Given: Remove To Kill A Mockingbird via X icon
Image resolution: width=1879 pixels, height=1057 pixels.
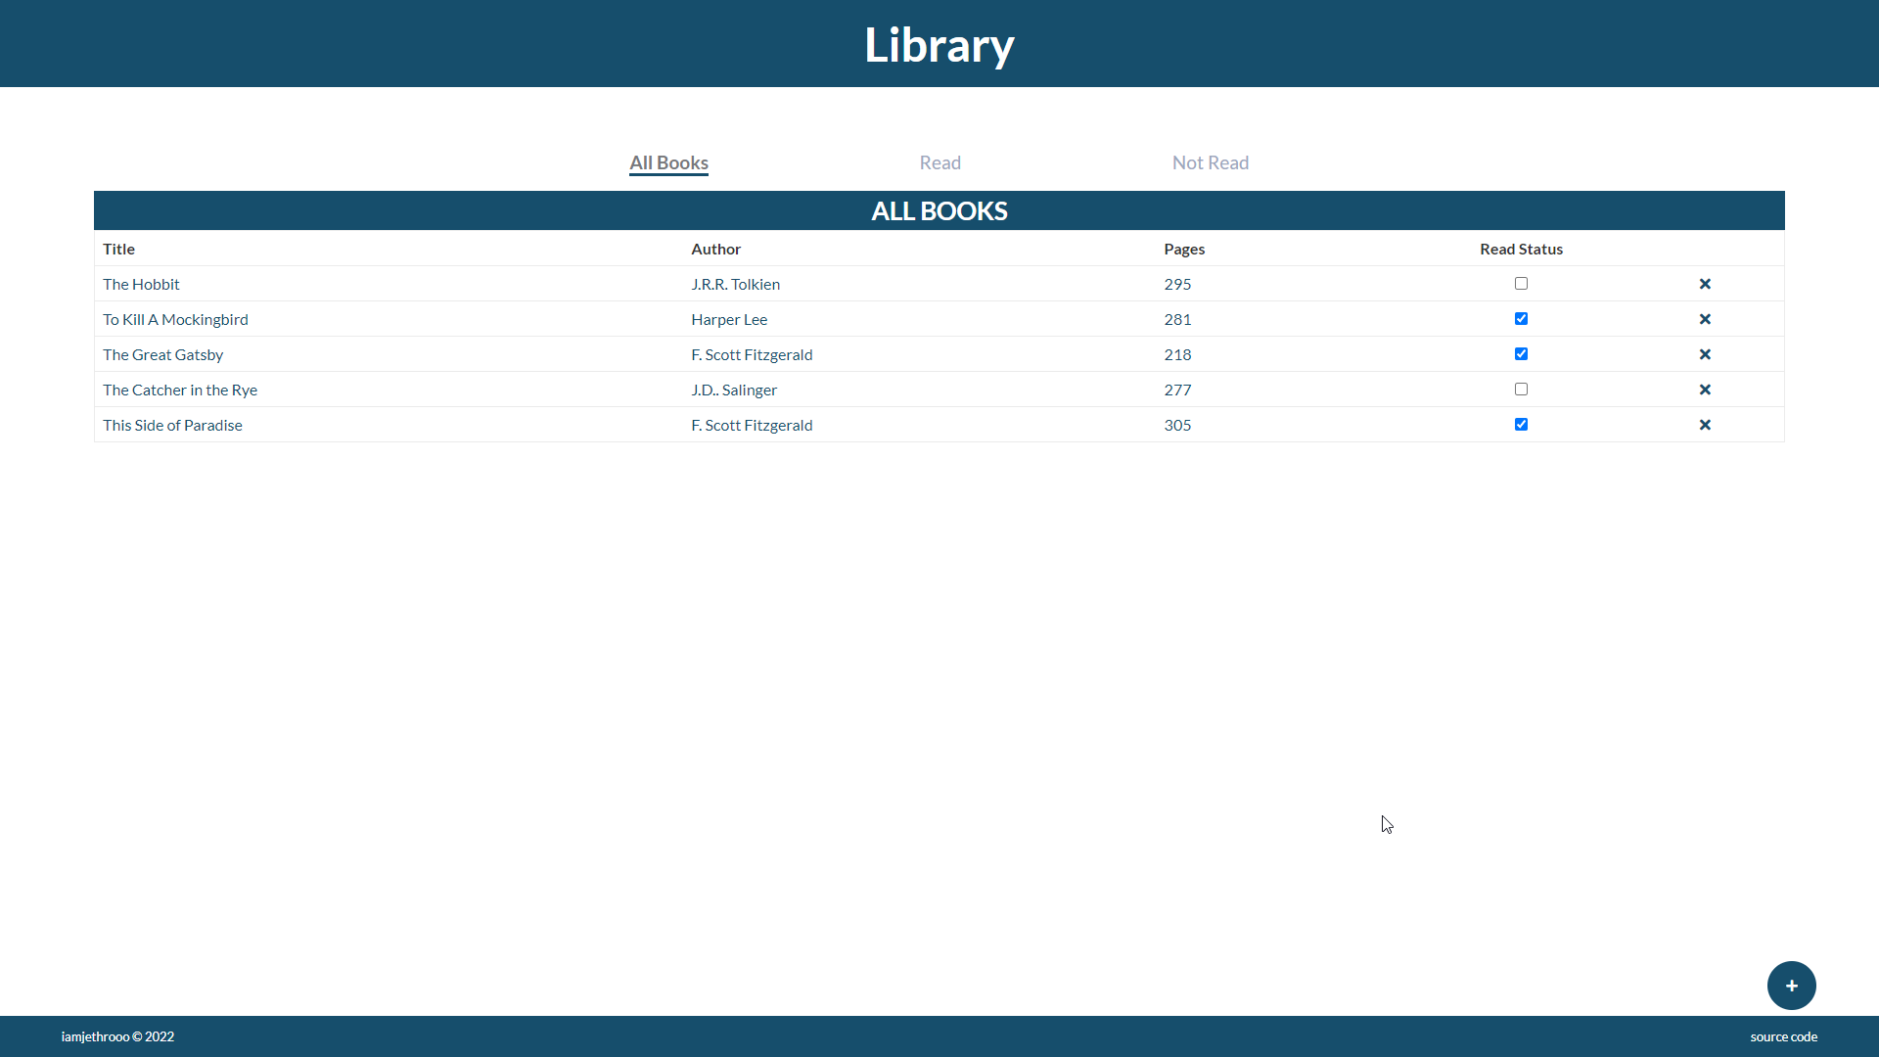Looking at the screenshot, I should coord(1705,319).
